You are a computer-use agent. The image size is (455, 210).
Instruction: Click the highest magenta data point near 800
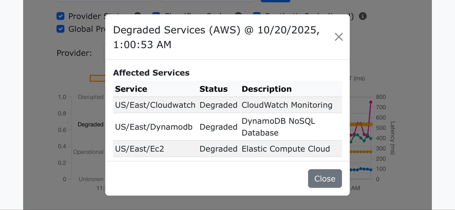click(x=370, y=102)
